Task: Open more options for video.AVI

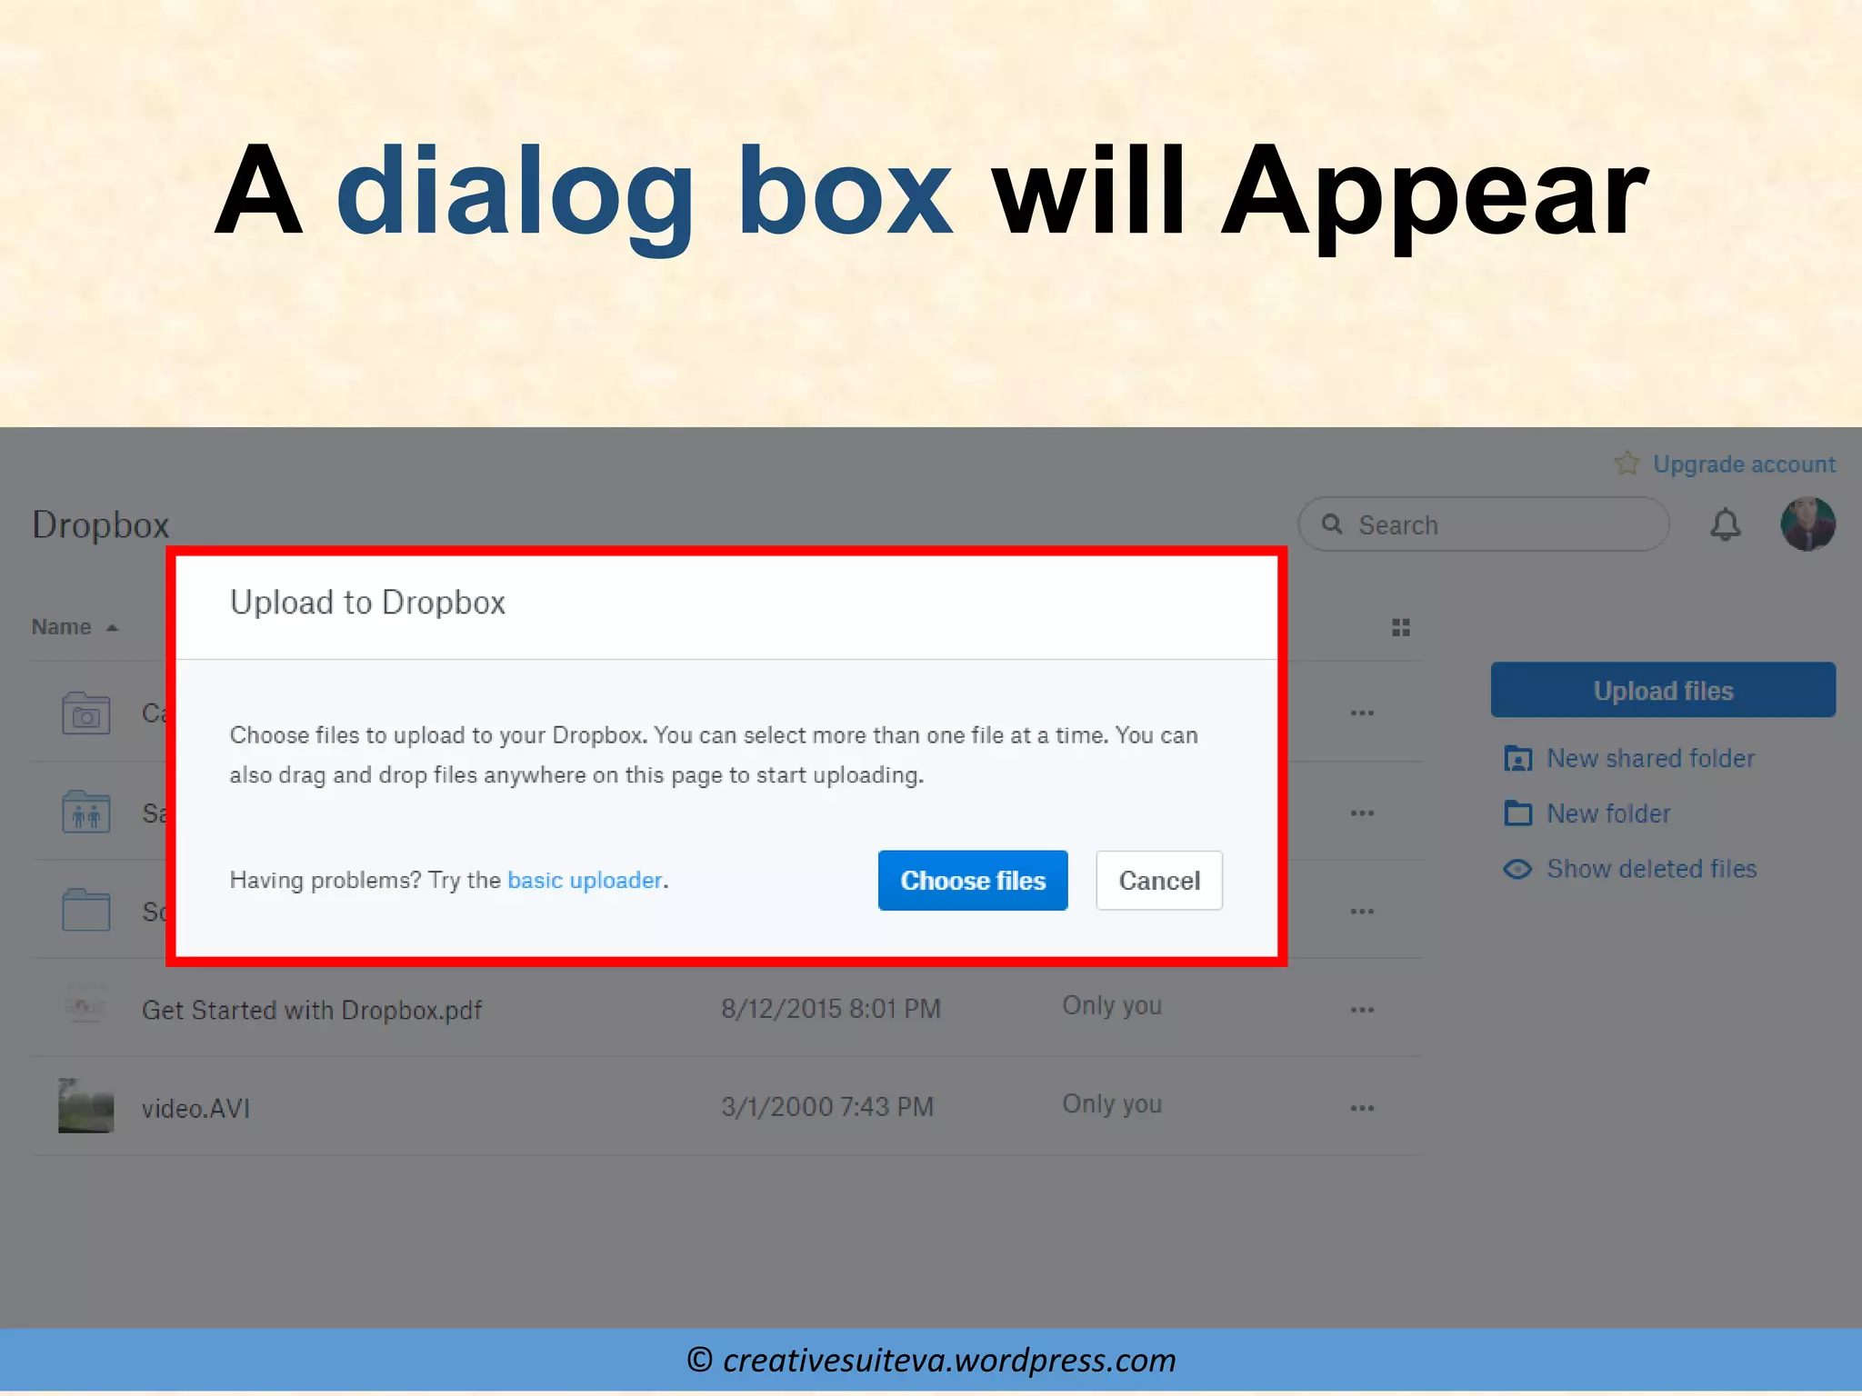Action: tap(1362, 1108)
